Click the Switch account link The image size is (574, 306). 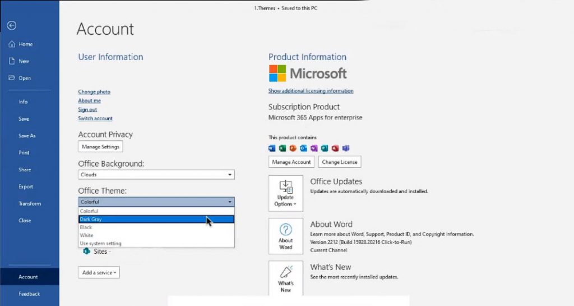click(x=95, y=118)
